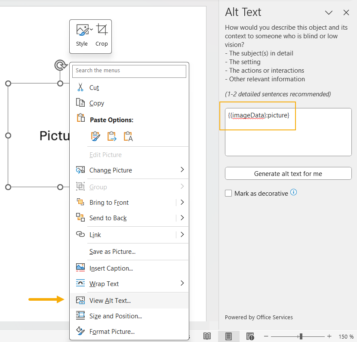Screen dimensions: 357x342
Task: Click the rotation handle above the picture
Action: point(61,65)
